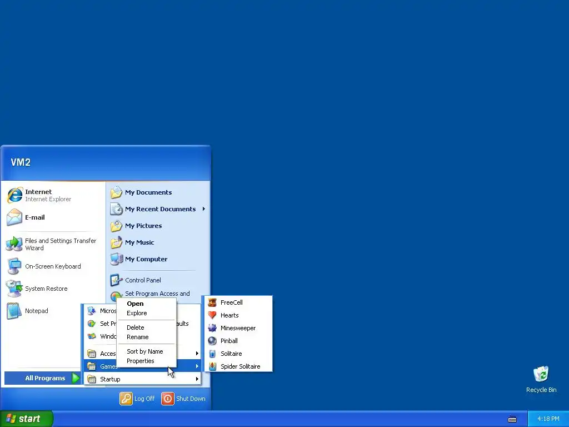Viewport: 569px width, 427px height.
Task: Click the My Recent Documents icon
Action: click(117, 209)
